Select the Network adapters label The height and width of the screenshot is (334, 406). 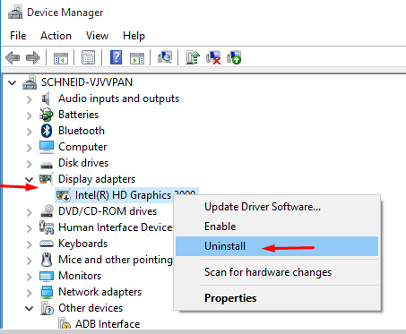[x=99, y=292]
